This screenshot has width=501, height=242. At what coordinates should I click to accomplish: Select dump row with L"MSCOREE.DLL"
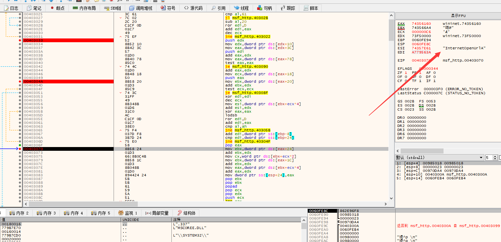pos(151,228)
